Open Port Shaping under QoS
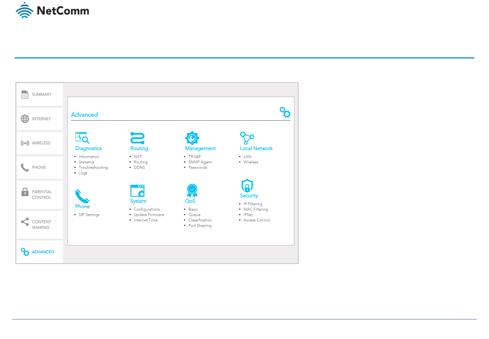 pos(200,225)
